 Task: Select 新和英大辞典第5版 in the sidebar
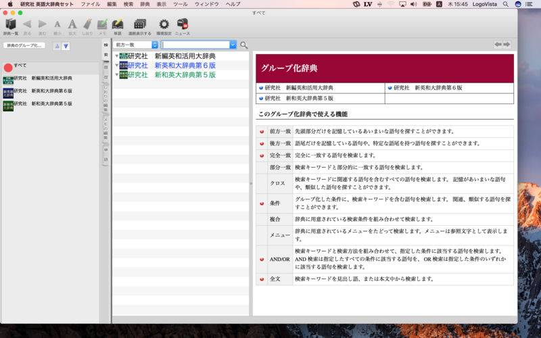[49, 105]
